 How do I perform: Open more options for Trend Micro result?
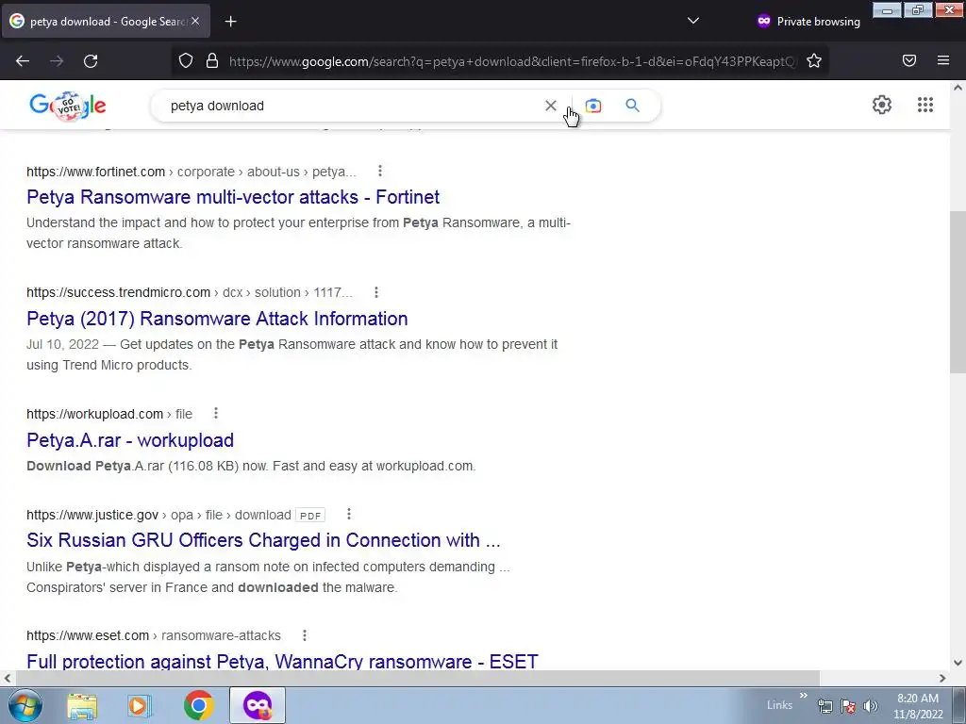point(376,292)
